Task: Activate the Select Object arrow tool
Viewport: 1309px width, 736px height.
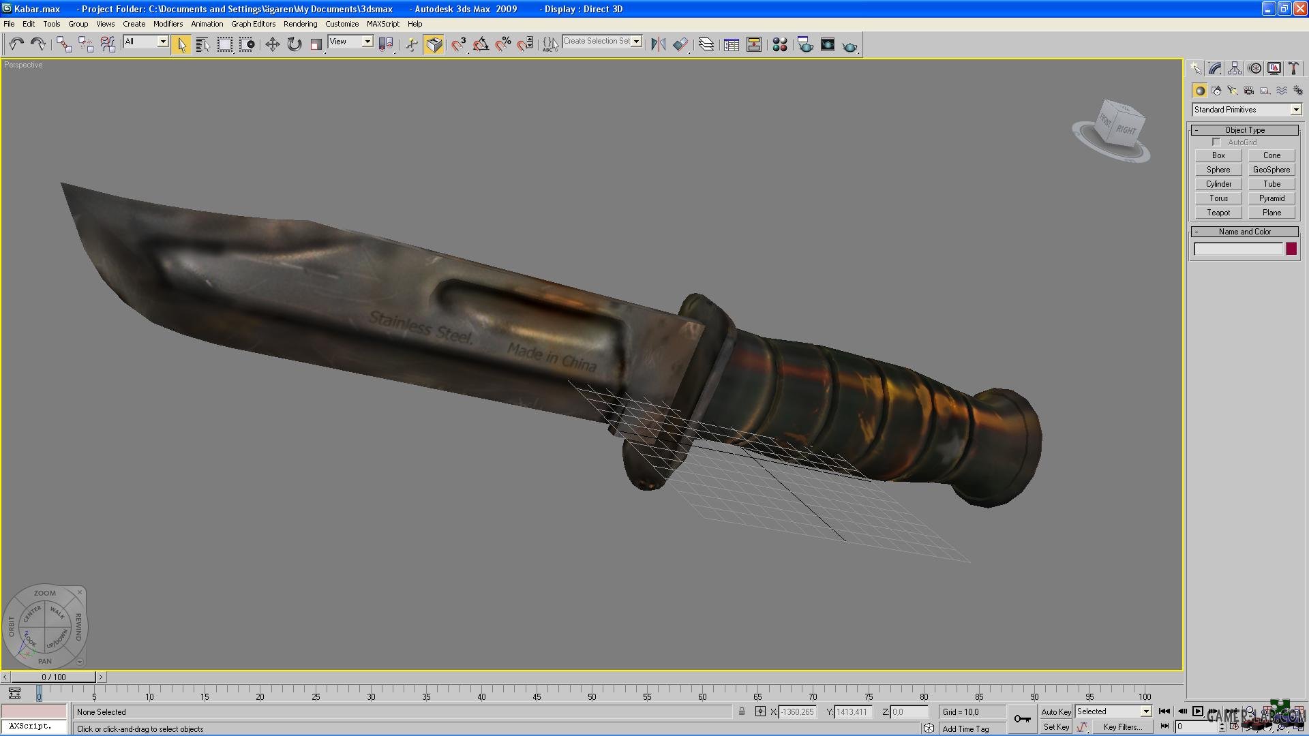Action: tap(181, 44)
